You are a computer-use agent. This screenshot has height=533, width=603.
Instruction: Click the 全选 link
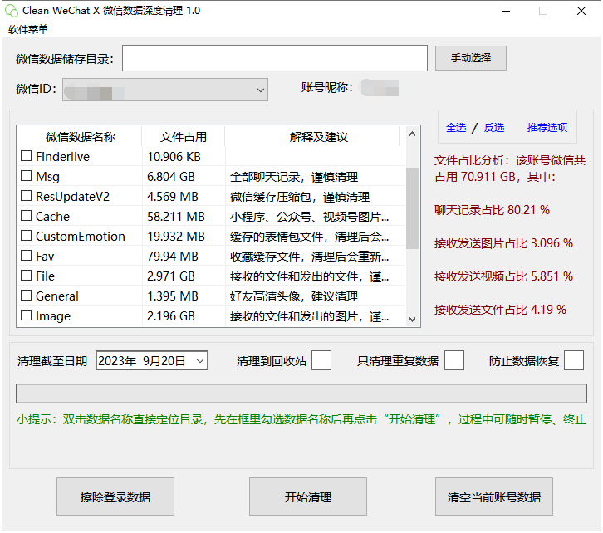[456, 127]
